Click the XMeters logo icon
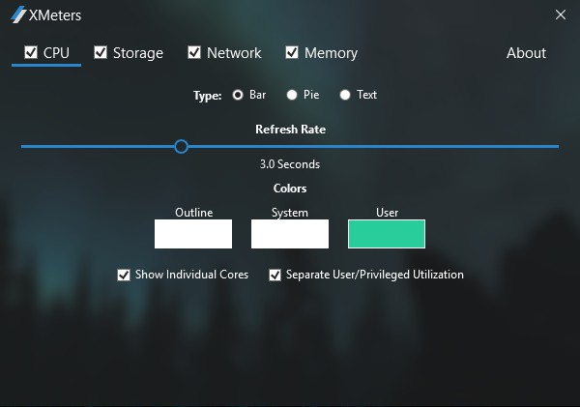This screenshot has height=407, width=580. [18, 15]
